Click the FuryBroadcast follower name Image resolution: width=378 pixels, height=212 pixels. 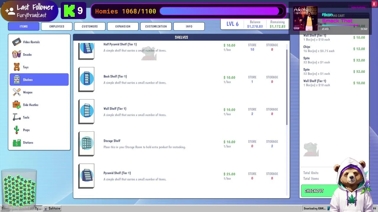tap(32, 15)
